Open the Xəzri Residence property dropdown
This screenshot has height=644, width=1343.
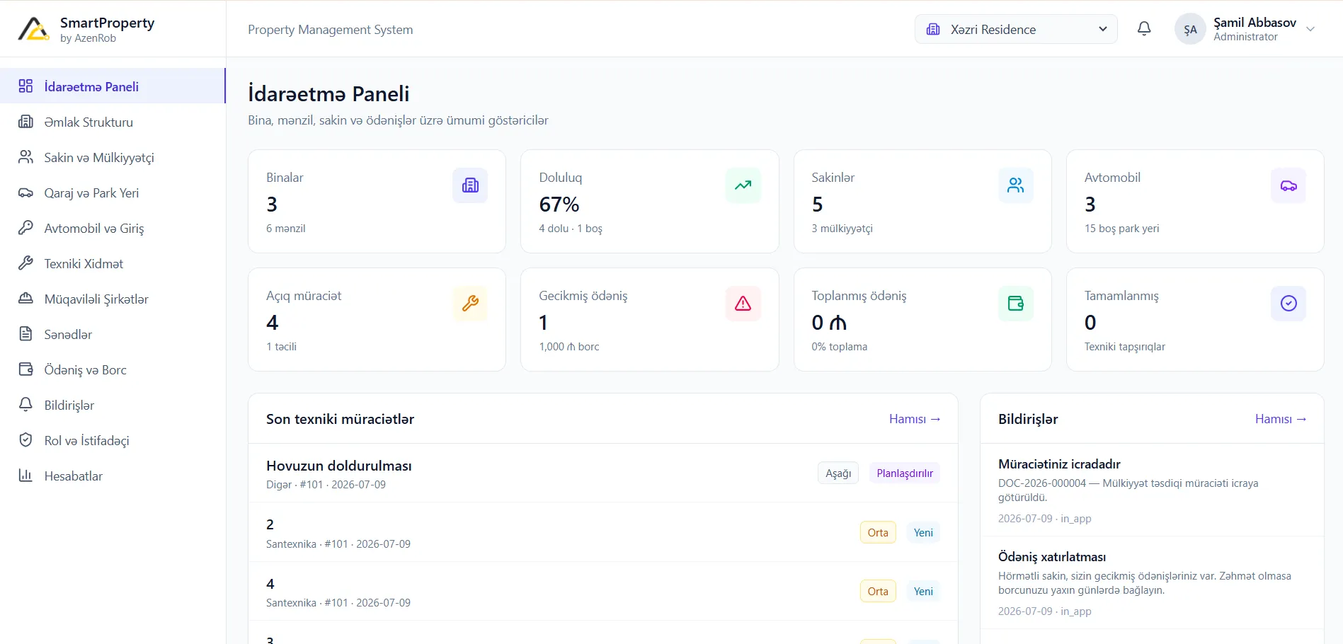(1016, 29)
